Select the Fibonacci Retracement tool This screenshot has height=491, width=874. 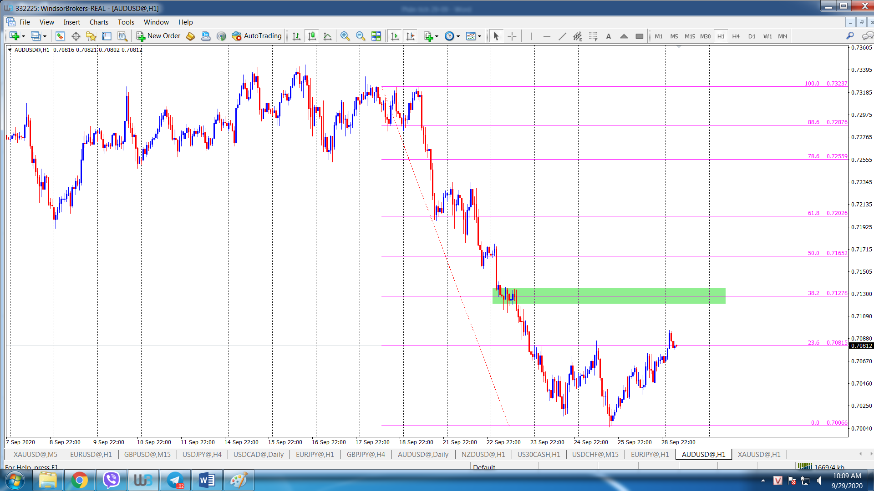[593, 36]
